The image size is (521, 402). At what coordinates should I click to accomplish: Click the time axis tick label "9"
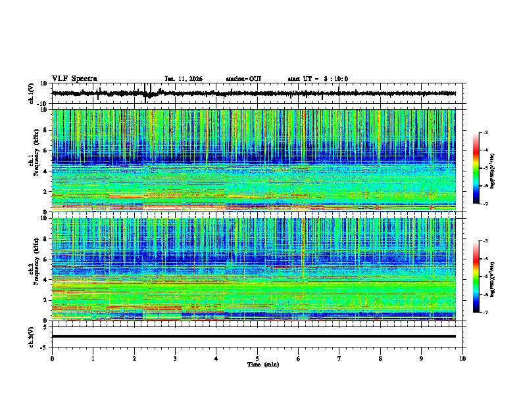(x=421, y=359)
